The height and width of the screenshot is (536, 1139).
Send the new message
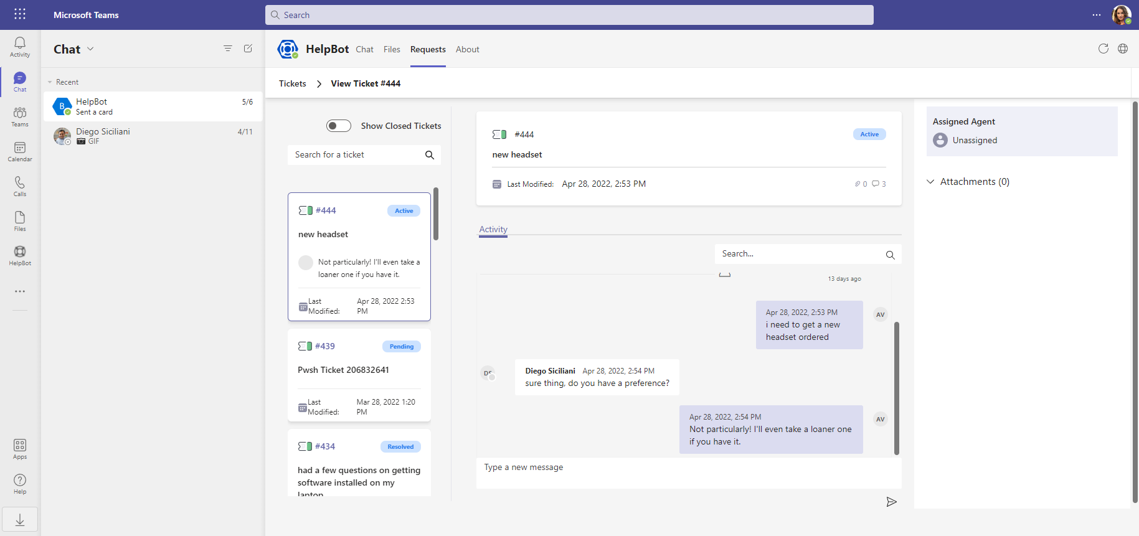[892, 502]
